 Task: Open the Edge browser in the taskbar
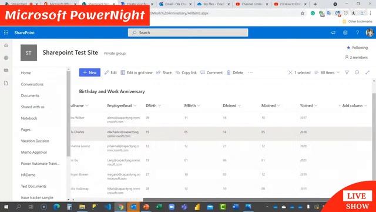click(x=56, y=207)
